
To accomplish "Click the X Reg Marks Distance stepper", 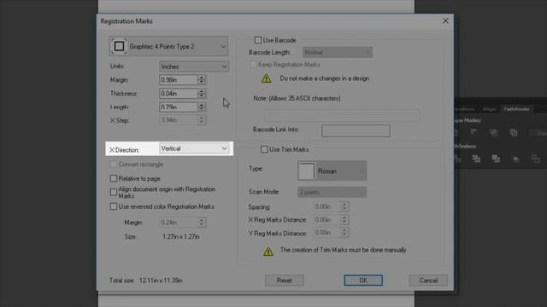I will 344,220.
